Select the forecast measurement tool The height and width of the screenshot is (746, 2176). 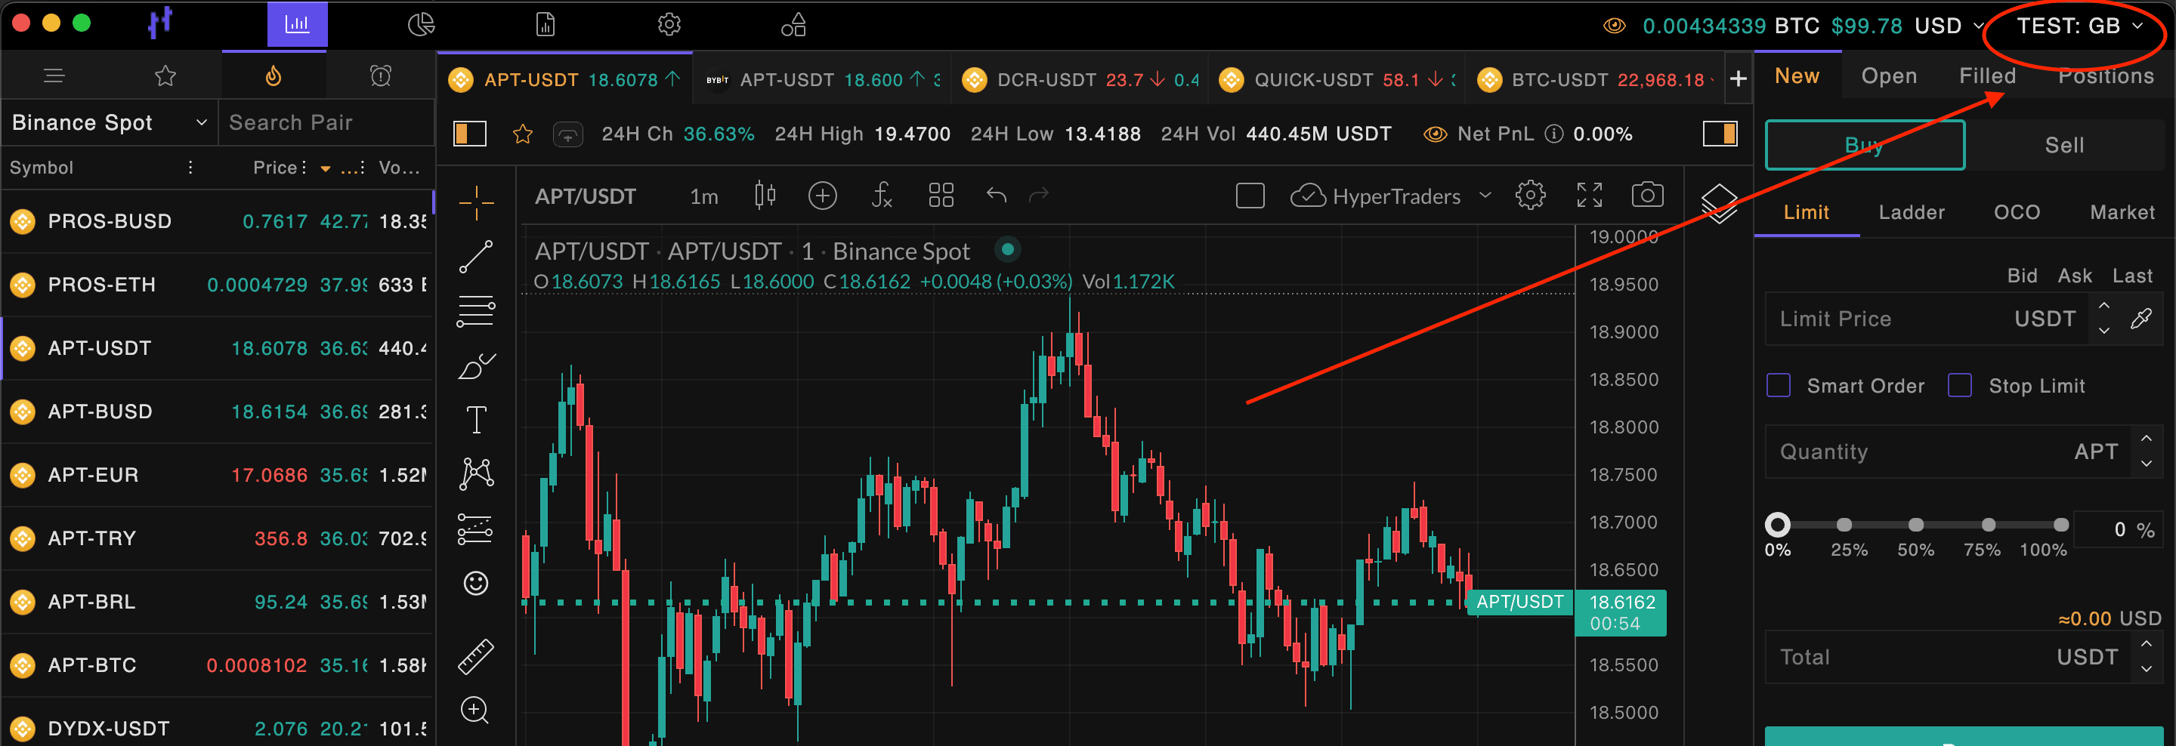pos(475,529)
